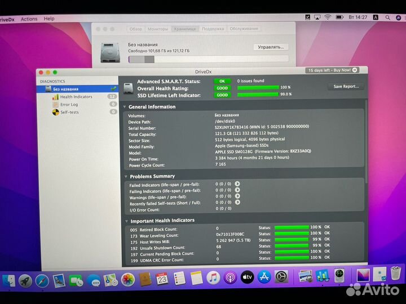Click the Управлять button in storage window
This screenshot has width=406, height=304.
[271, 47]
